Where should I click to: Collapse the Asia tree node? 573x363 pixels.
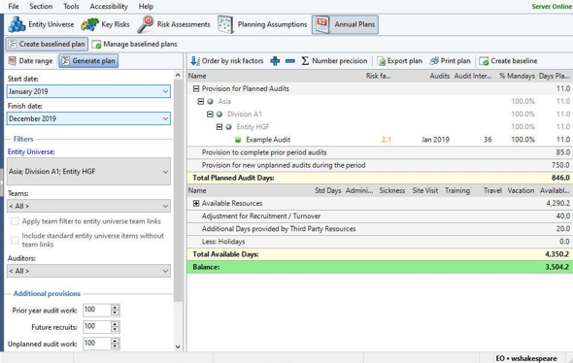pos(201,102)
